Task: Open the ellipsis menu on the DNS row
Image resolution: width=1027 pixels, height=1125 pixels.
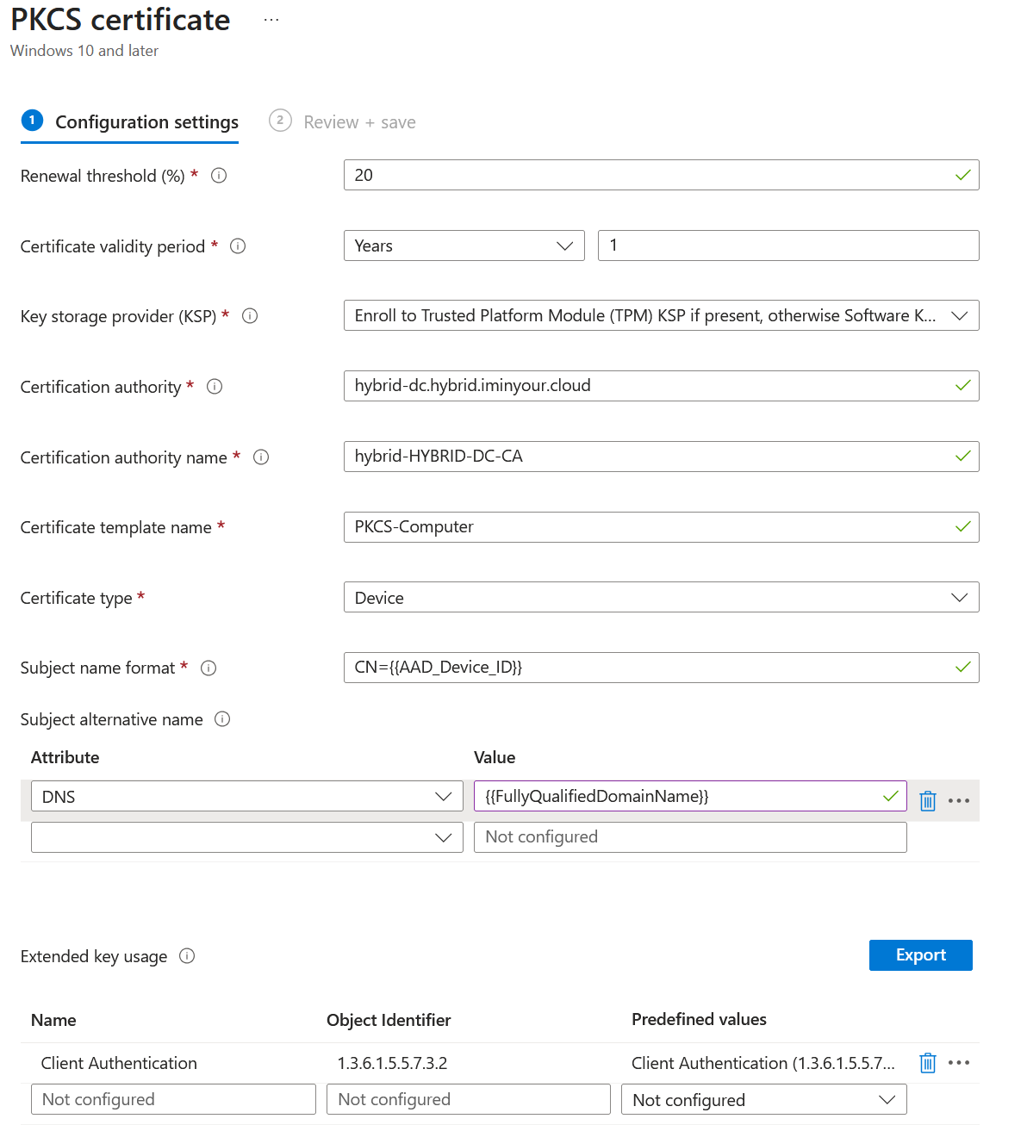Action: coord(959,800)
